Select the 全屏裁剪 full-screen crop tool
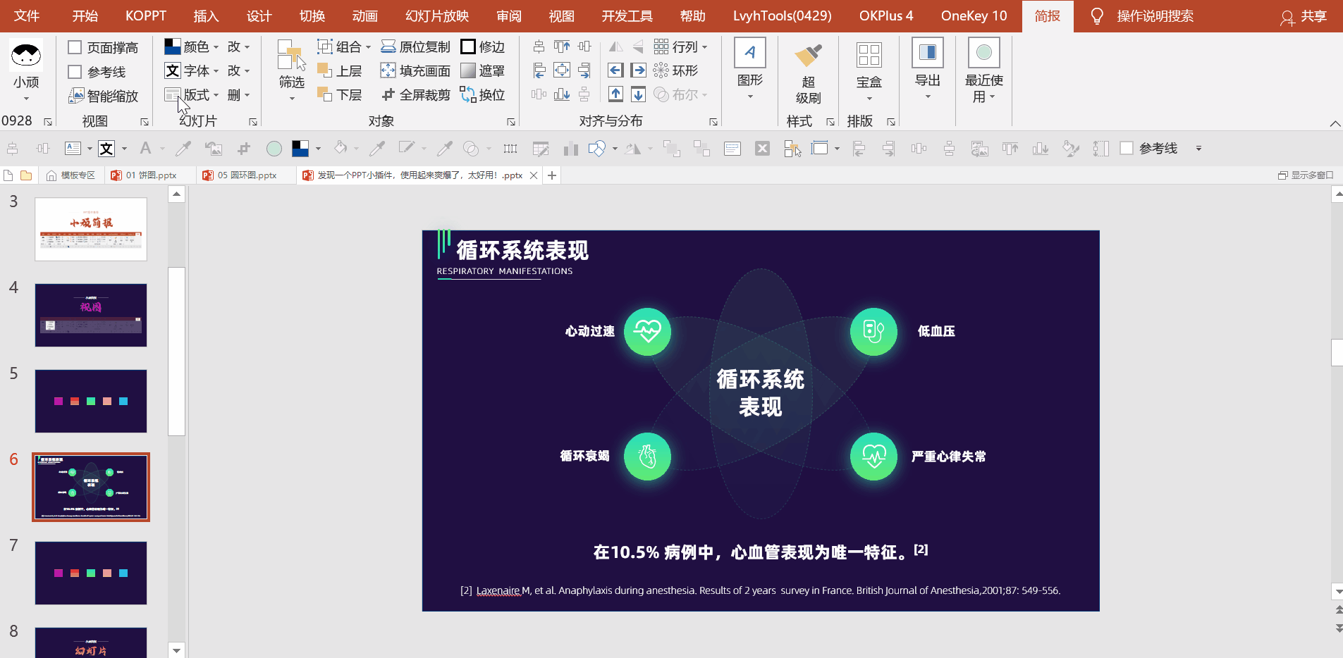This screenshot has width=1343, height=658. click(388, 94)
